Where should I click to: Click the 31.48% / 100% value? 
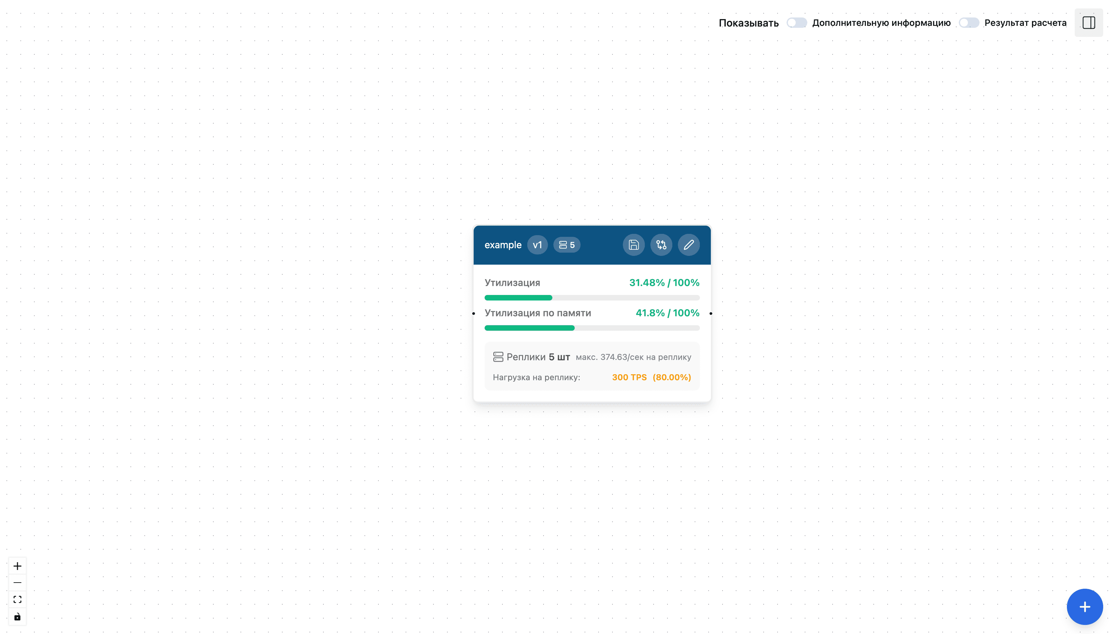664,283
